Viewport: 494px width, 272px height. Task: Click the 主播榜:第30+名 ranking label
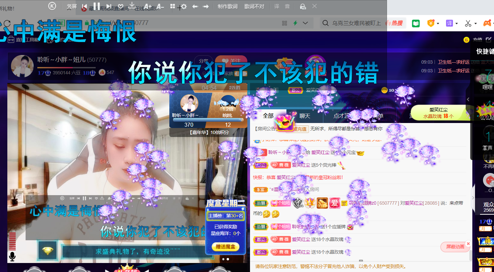(x=226, y=216)
